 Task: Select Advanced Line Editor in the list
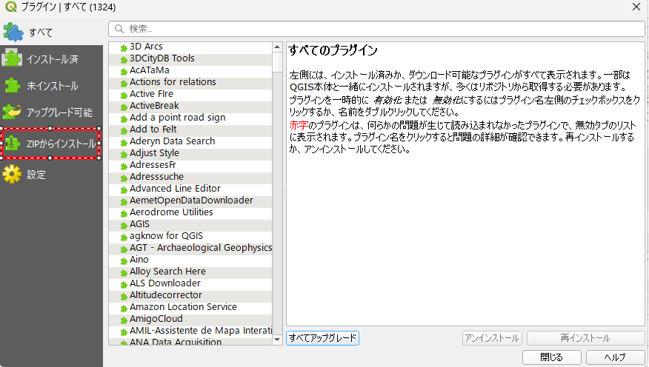175,189
